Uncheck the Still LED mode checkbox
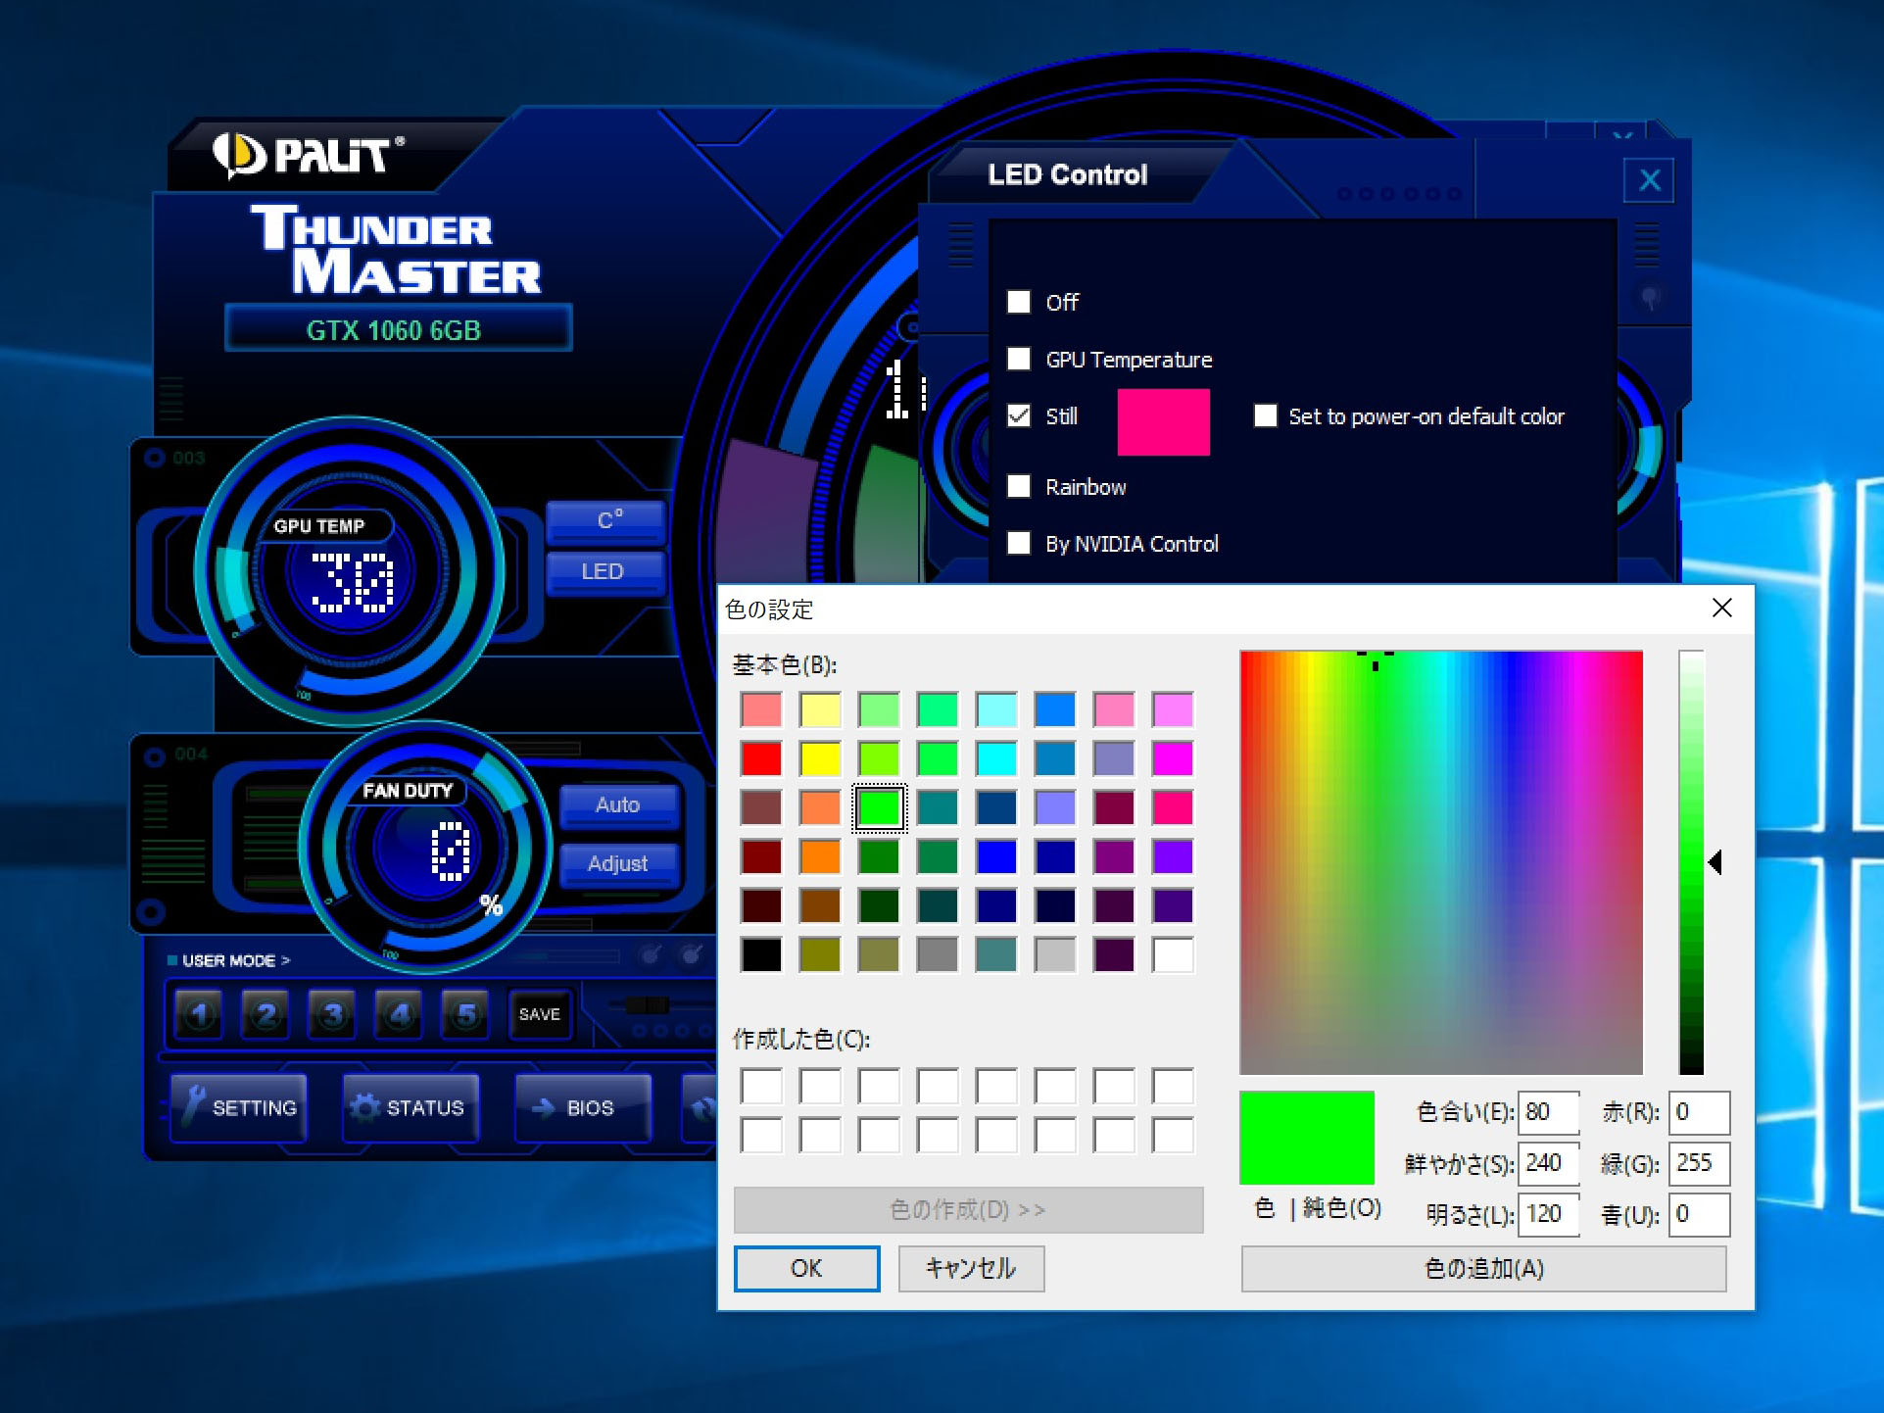 pyautogui.click(x=1019, y=415)
